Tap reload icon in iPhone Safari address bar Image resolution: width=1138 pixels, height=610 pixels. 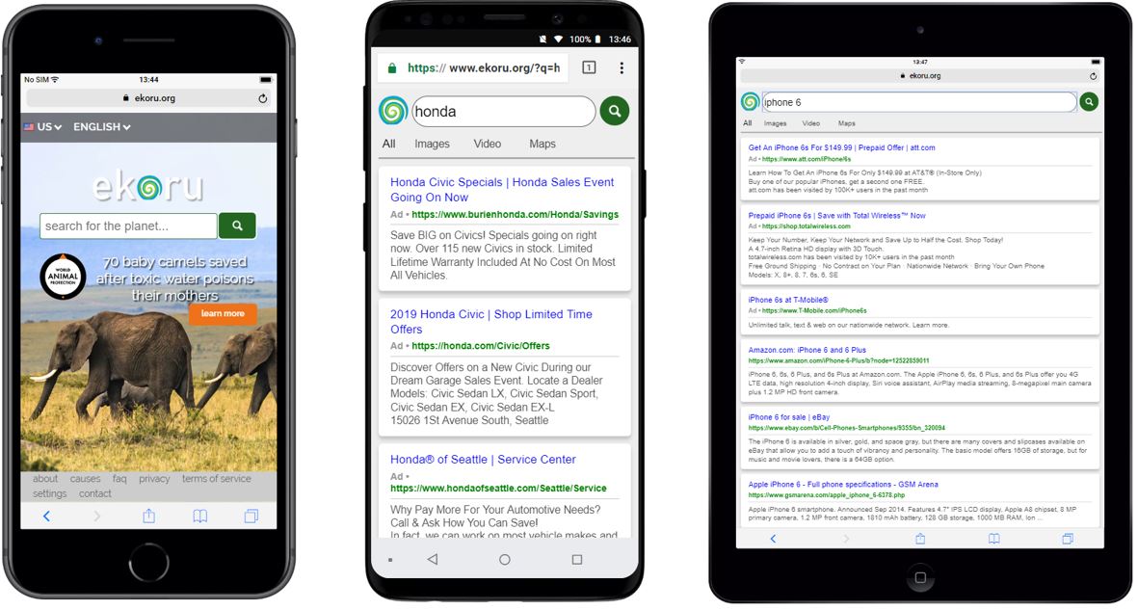263,98
